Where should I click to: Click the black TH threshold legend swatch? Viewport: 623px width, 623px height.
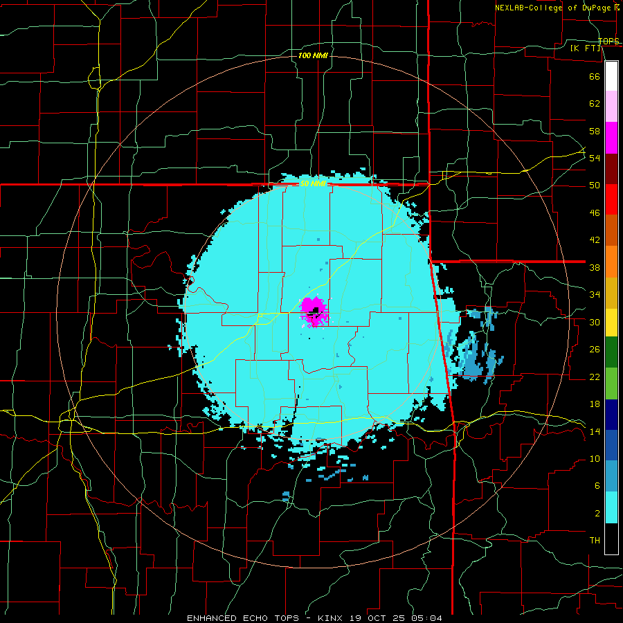(x=611, y=539)
